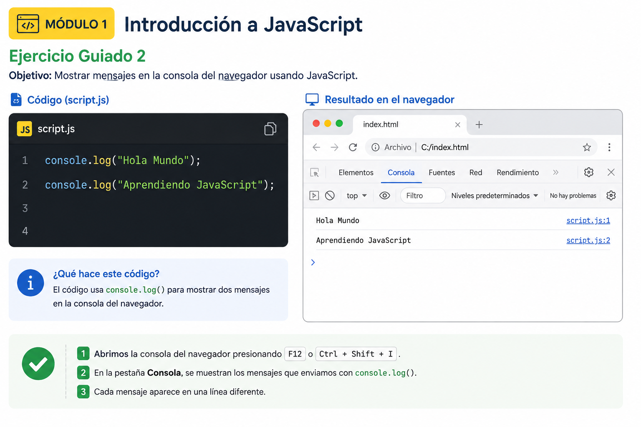
Task: Click the Hola Mundo console message
Action: pyautogui.click(x=338, y=221)
